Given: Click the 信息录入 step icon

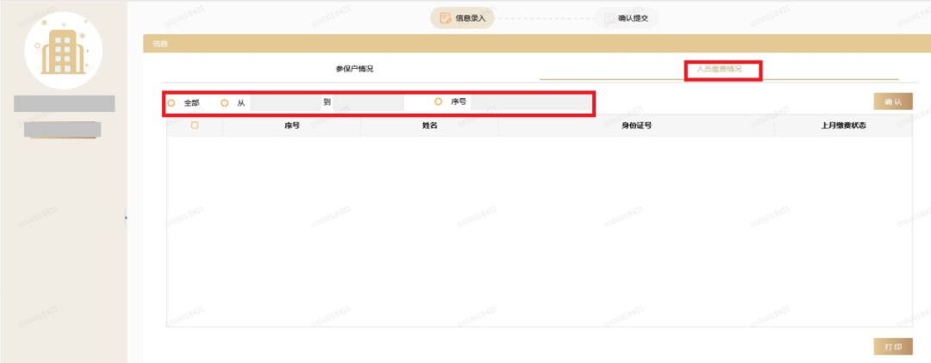Looking at the screenshot, I should (445, 18).
